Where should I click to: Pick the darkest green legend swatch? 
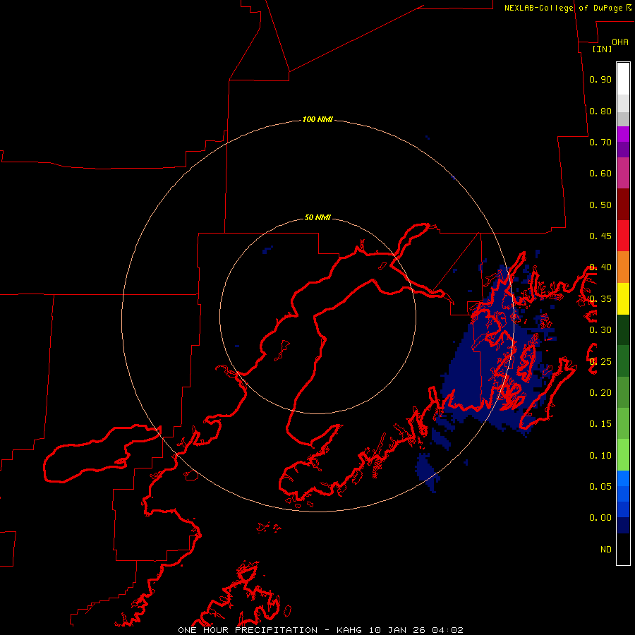click(623, 329)
